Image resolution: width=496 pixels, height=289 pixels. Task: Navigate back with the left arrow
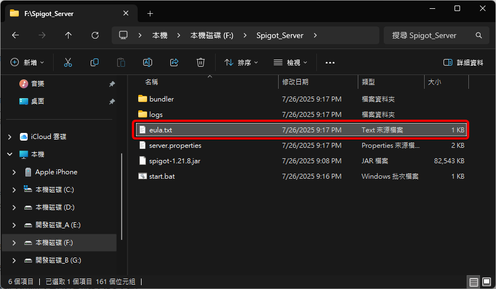pos(15,35)
